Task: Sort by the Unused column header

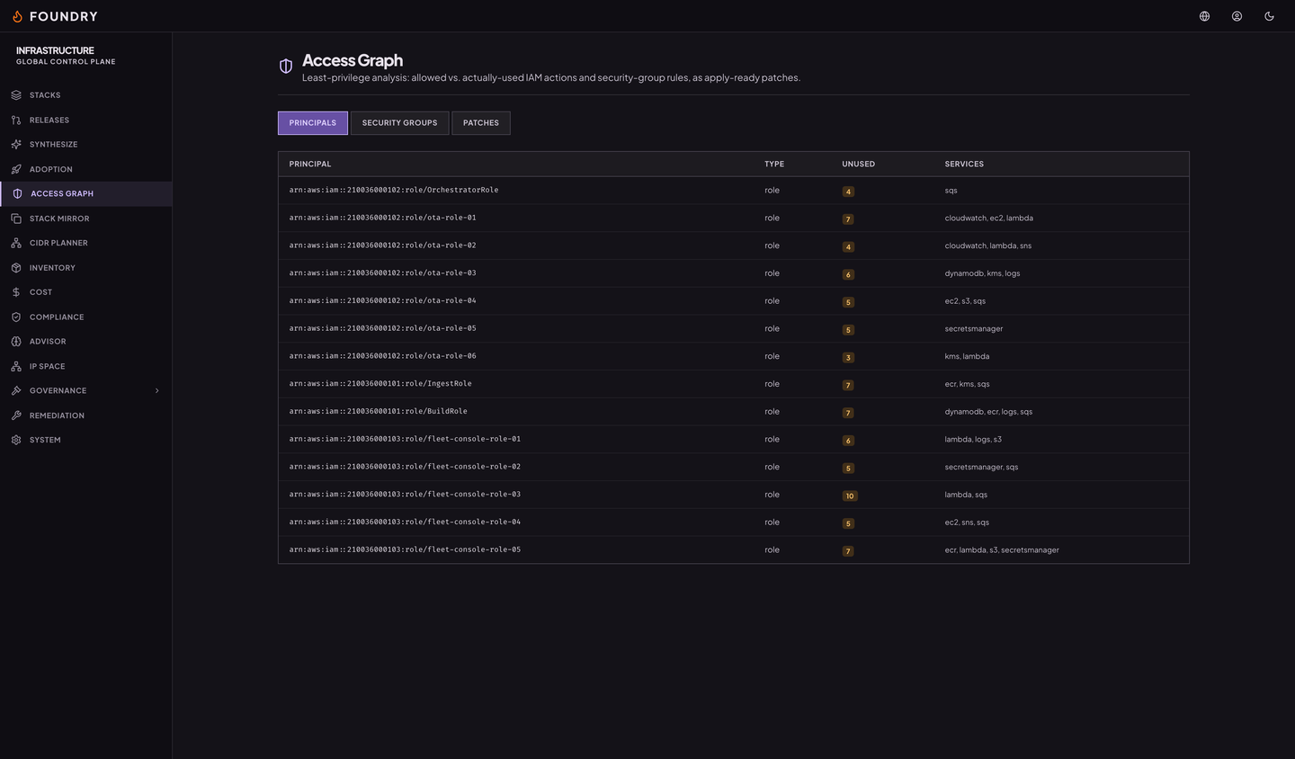Action: [858, 164]
